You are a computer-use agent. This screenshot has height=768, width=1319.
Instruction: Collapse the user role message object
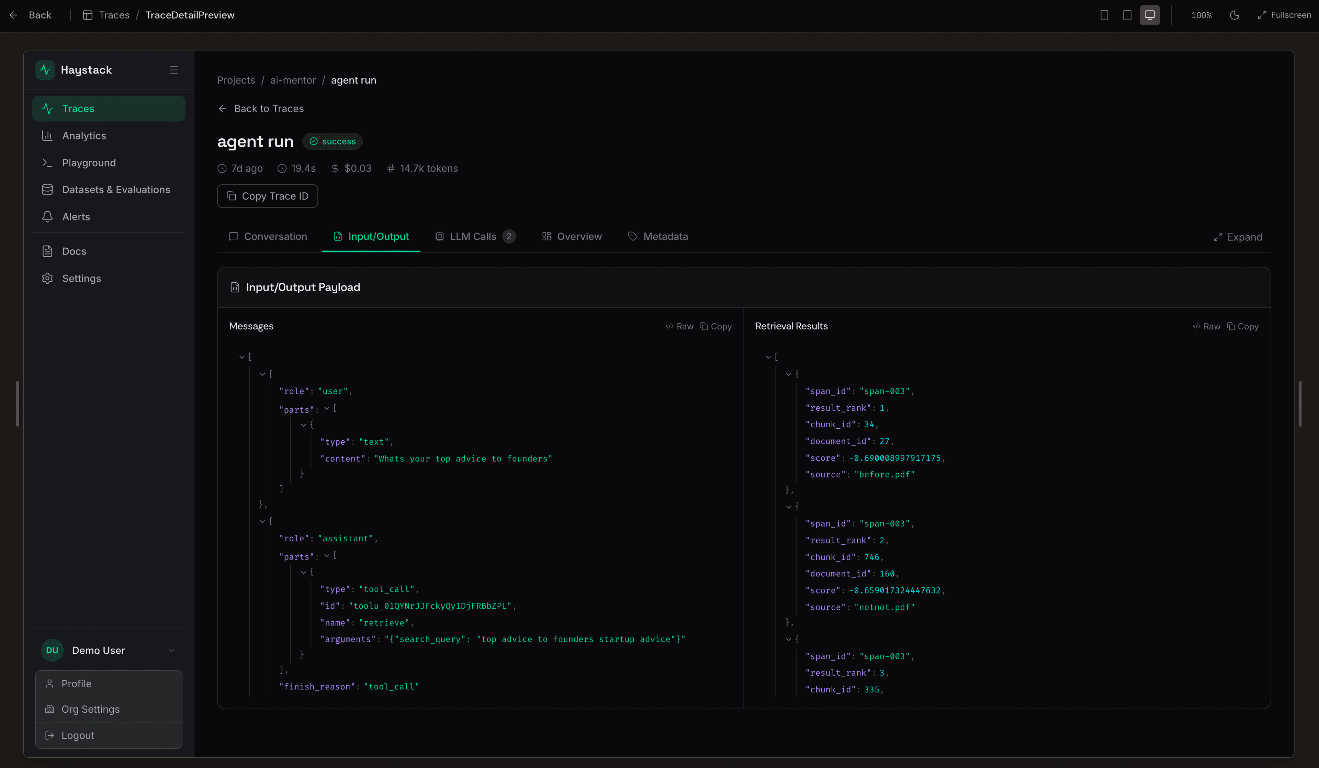click(263, 374)
